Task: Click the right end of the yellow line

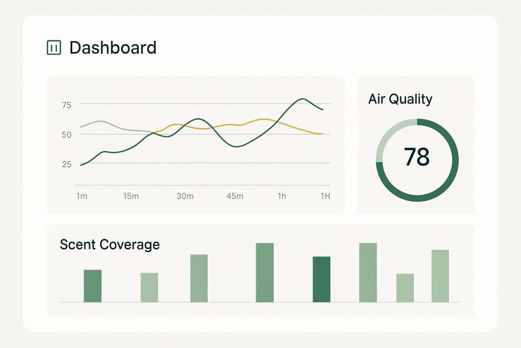Action: tap(322, 133)
